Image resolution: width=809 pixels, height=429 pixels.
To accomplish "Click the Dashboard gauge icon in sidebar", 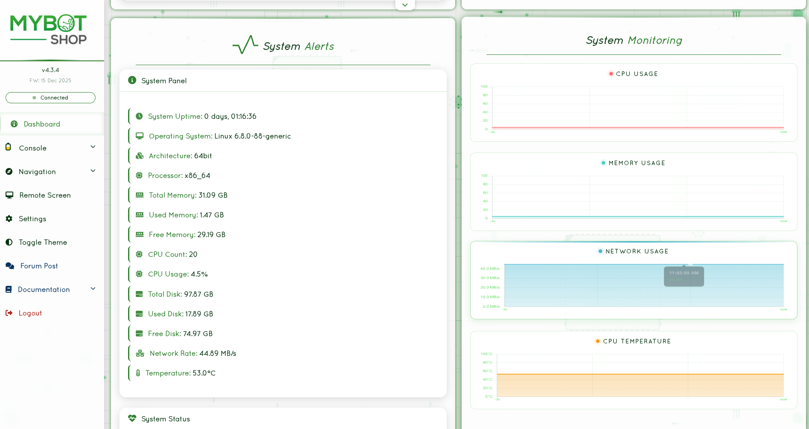I will point(14,124).
